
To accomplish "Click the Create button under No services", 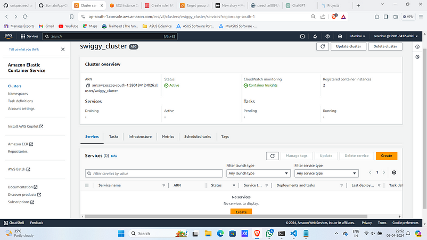I will [x=241, y=212].
